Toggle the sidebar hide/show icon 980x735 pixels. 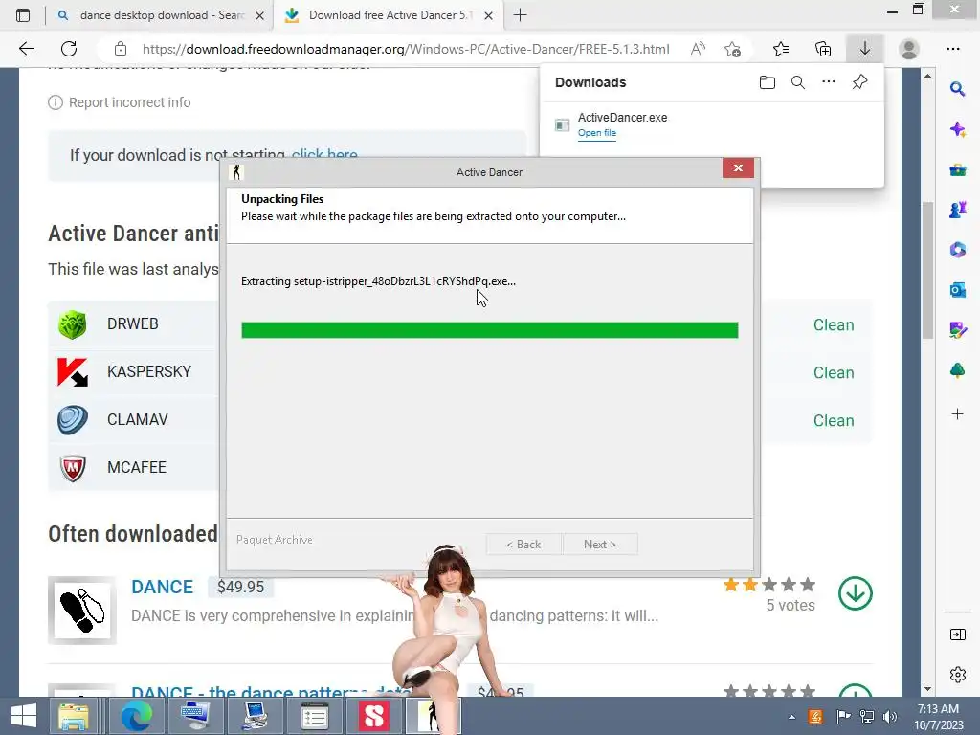[957, 635]
